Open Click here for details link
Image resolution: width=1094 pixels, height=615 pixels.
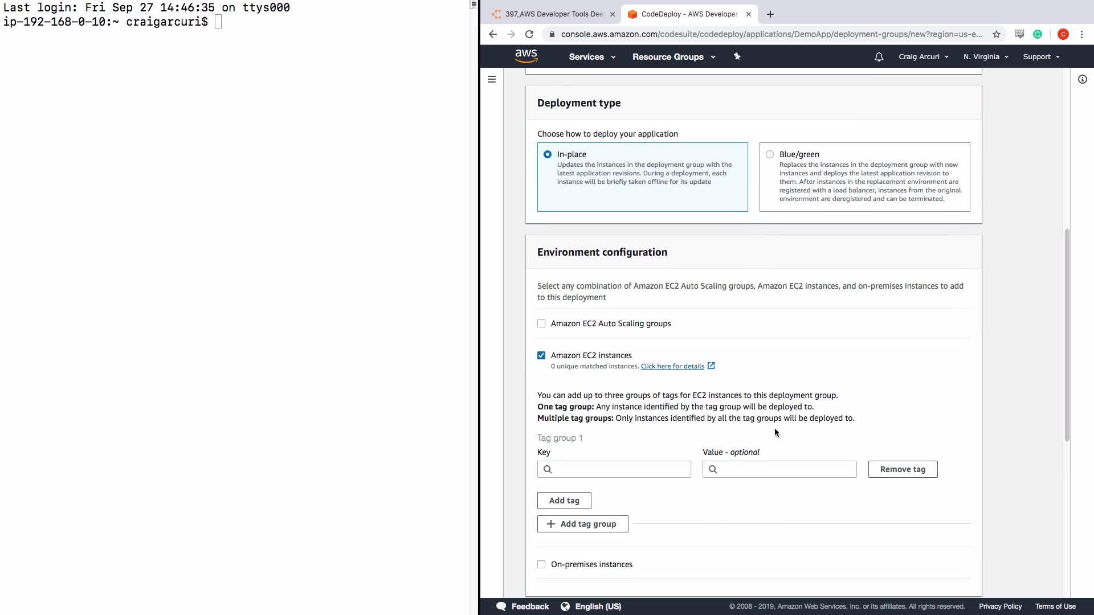point(672,366)
